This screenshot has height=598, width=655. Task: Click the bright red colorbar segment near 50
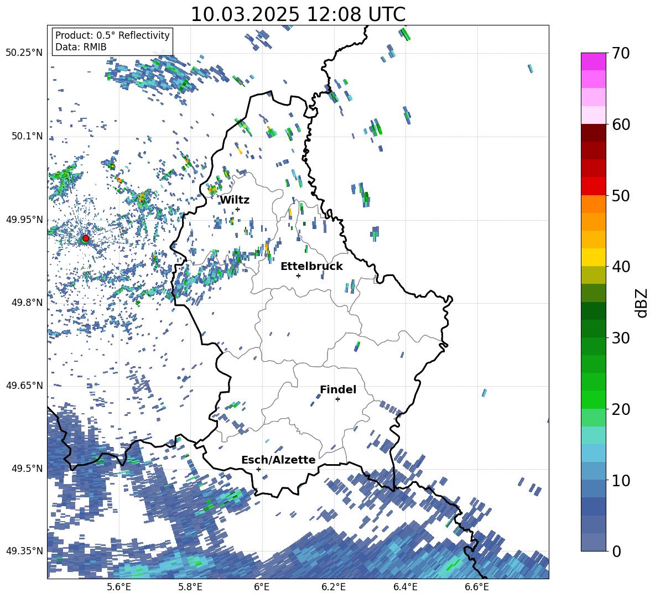pos(593,186)
